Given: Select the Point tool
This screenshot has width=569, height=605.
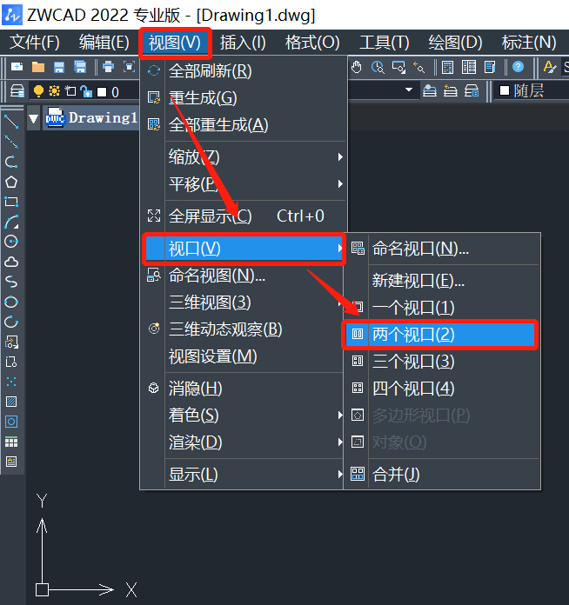Looking at the screenshot, I should point(11,382).
